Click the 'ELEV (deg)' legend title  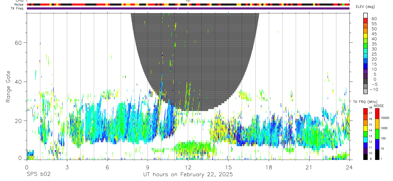(x=365, y=7)
